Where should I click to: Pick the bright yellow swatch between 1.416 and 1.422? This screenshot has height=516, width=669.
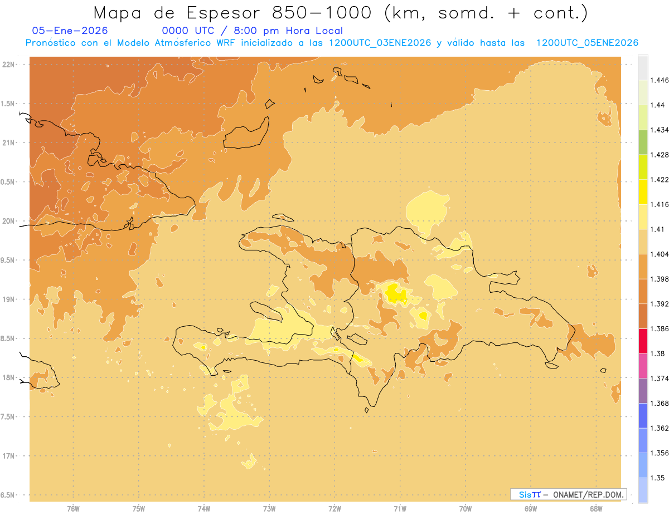coord(643,191)
